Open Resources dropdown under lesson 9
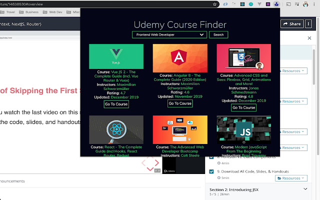The width and height of the screenshot is (320, 200). click(291, 178)
